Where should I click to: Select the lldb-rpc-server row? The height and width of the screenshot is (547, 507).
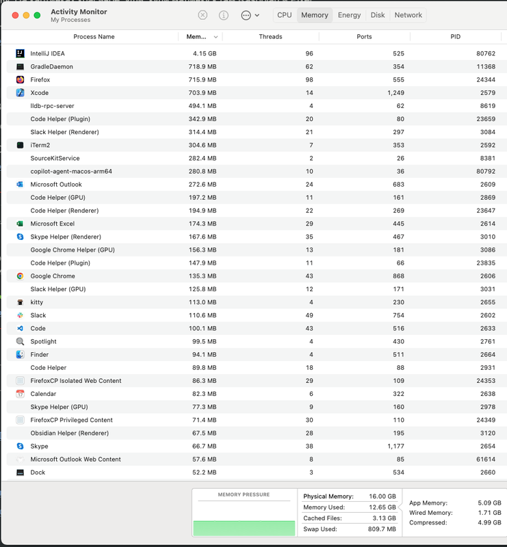(x=257, y=106)
